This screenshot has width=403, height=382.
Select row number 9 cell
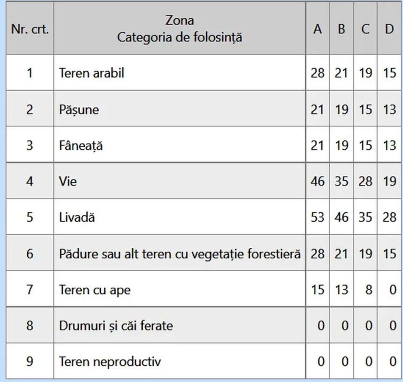[30, 361]
